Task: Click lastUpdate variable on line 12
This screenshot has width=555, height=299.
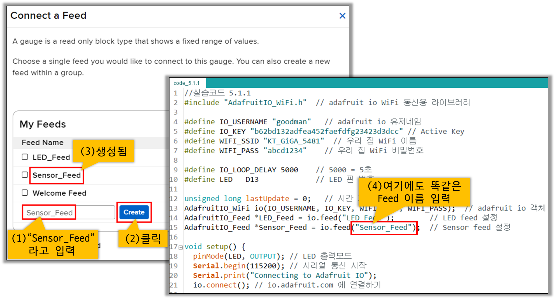Action: point(267,199)
